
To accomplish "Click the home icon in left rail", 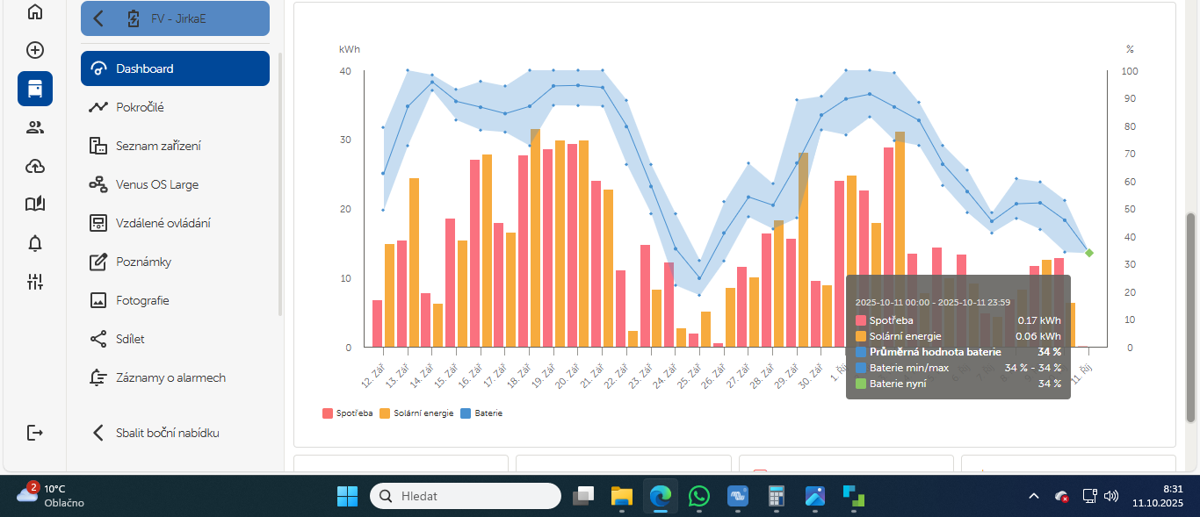I will pyautogui.click(x=35, y=12).
